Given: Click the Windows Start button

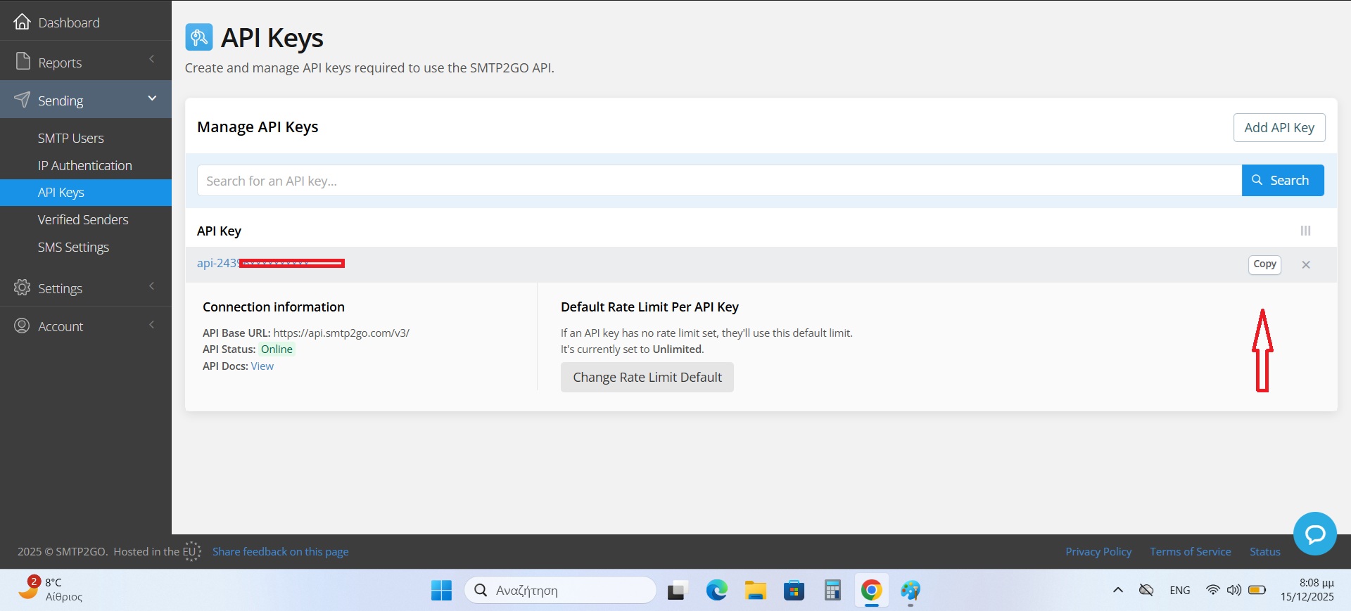Looking at the screenshot, I should [441, 591].
